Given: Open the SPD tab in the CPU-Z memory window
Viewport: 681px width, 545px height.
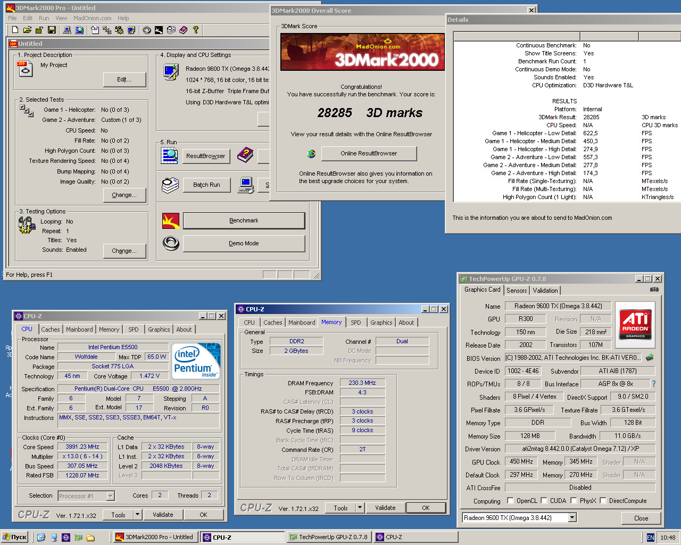Looking at the screenshot, I should pyautogui.click(x=356, y=323).
